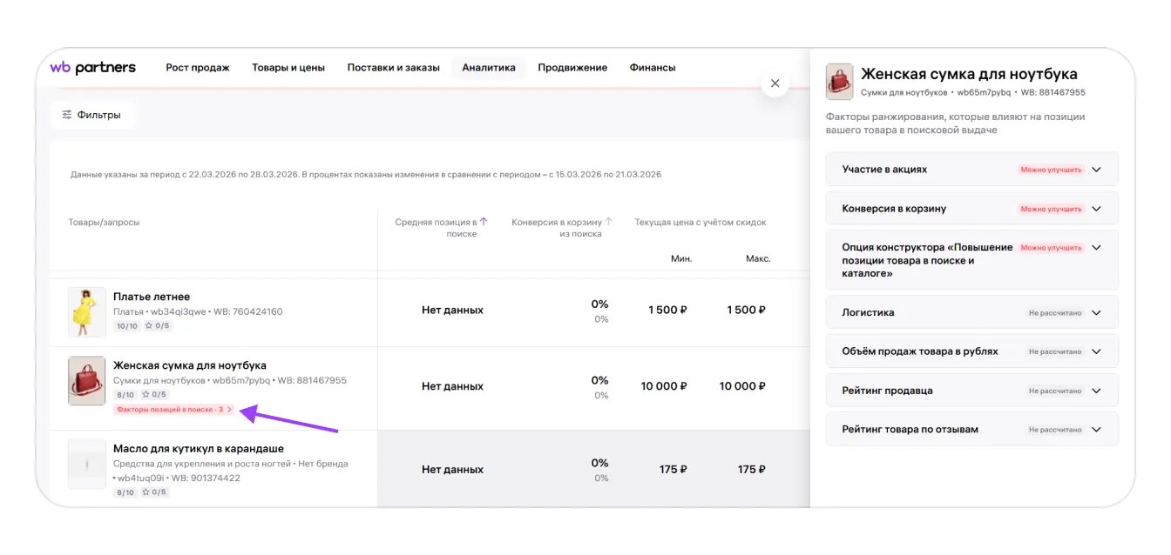This screenshot has height=555, width=1171.
Task: Click the star rating badge for summer dress
Action: pos(155,326)
